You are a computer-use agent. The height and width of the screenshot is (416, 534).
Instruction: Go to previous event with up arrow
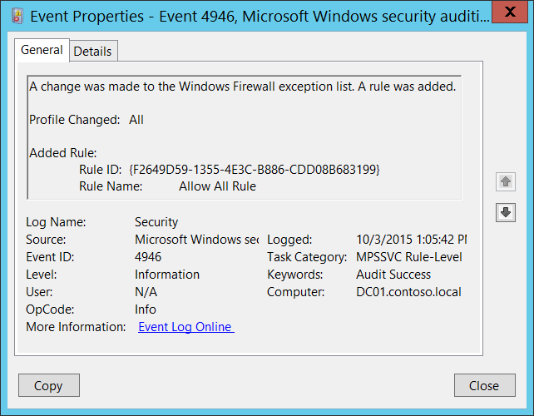(505, 181)
